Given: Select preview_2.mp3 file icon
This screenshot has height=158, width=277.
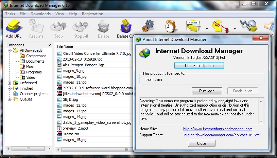Looking at the screenshot, I should click(59, 128).
